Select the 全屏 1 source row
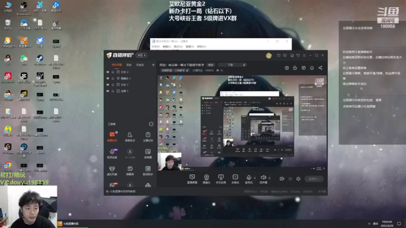 click(x=130, y=91)
